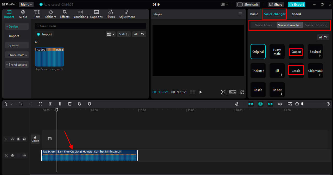The width and height of the screenshot is (333, 175).
Task: Click the add marker shield icon
Action: coord(89,104)
